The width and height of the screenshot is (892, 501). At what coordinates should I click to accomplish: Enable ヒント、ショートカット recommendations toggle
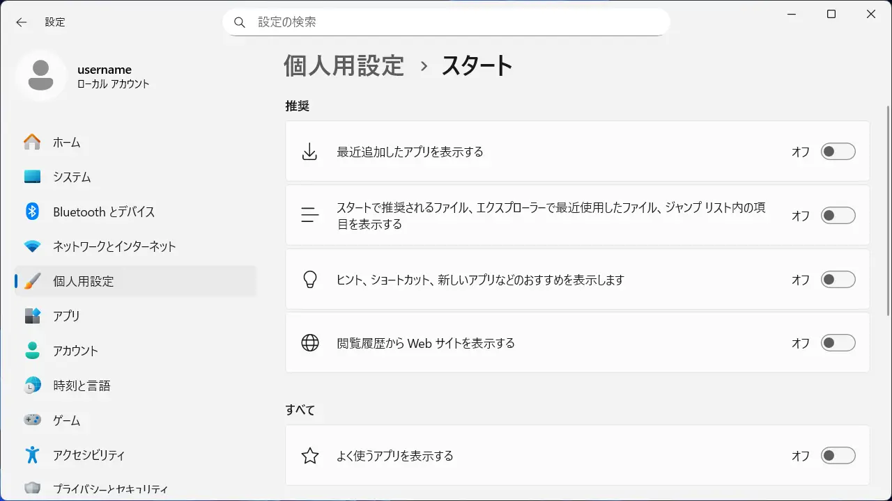pos(838,280)
